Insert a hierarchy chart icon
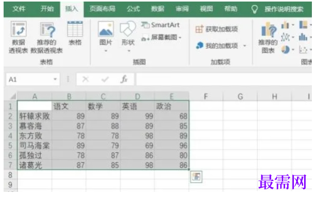316x198 pixels. (303, 25)
